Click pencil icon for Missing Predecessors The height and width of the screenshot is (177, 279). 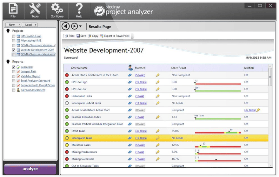pyautogui.click(x=157, y=152)
